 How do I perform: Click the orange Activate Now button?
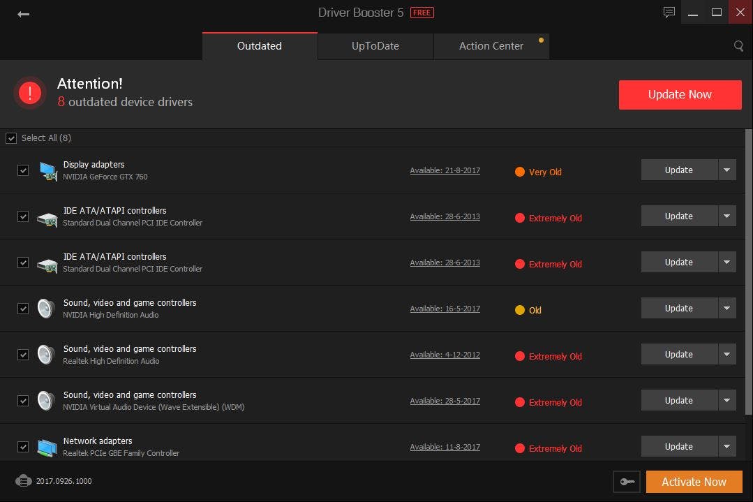694,482
